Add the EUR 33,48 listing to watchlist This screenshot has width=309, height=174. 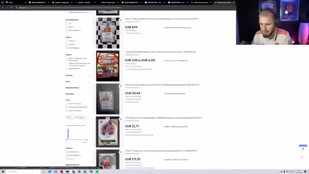pyautogui.click(x=120, y=86)
